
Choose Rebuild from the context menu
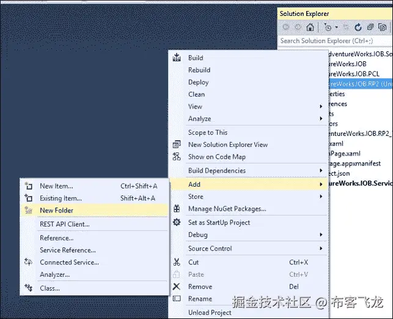coord(199,70)
